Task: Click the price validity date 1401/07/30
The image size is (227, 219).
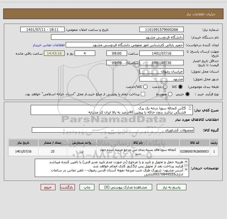Action: point(162,63)
